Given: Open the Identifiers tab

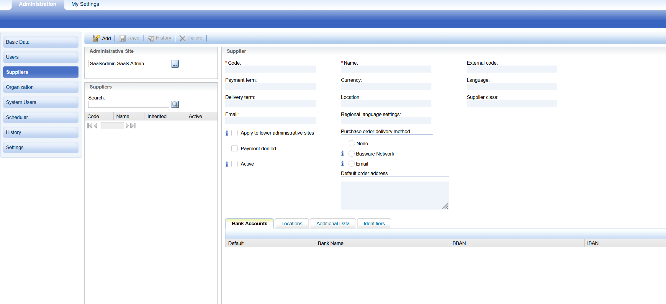Looking at the screenshot, I should click(374, 224).
